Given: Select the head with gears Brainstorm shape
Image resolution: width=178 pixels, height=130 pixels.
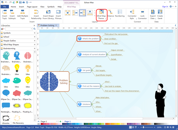Looking at the screenshot, I should click(x=6, y=56).
